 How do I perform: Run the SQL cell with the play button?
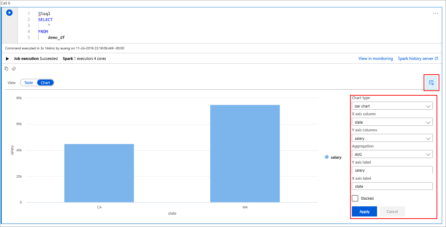point(9,13)
